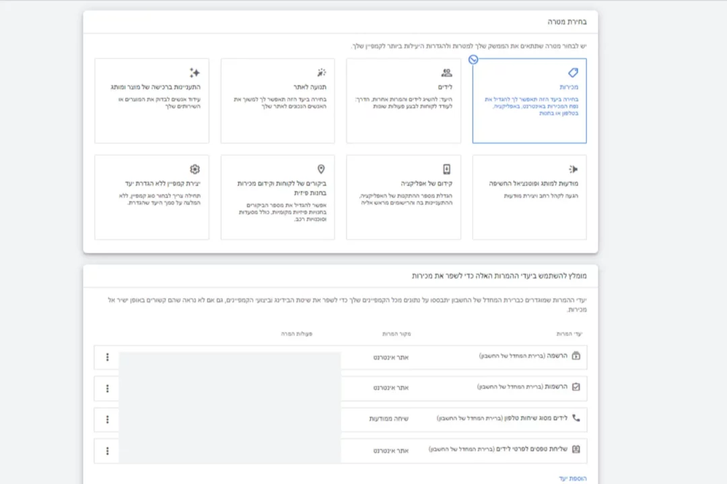Click the location pin icon for store visits goal
The height and width of the screenshot is (484, 727).
321,169
